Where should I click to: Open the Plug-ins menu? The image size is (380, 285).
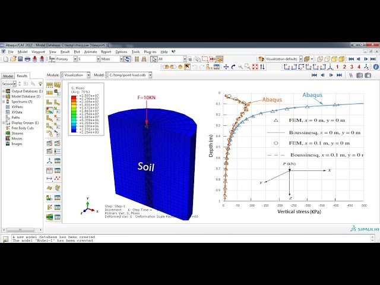(150, 52)
